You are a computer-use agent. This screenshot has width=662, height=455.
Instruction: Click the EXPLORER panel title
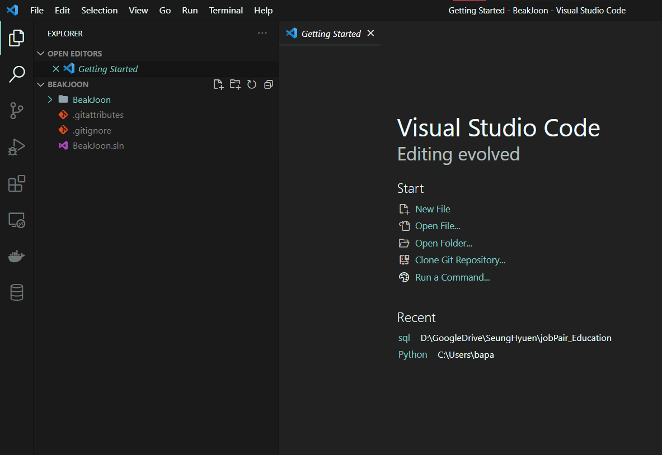[65, 34]
